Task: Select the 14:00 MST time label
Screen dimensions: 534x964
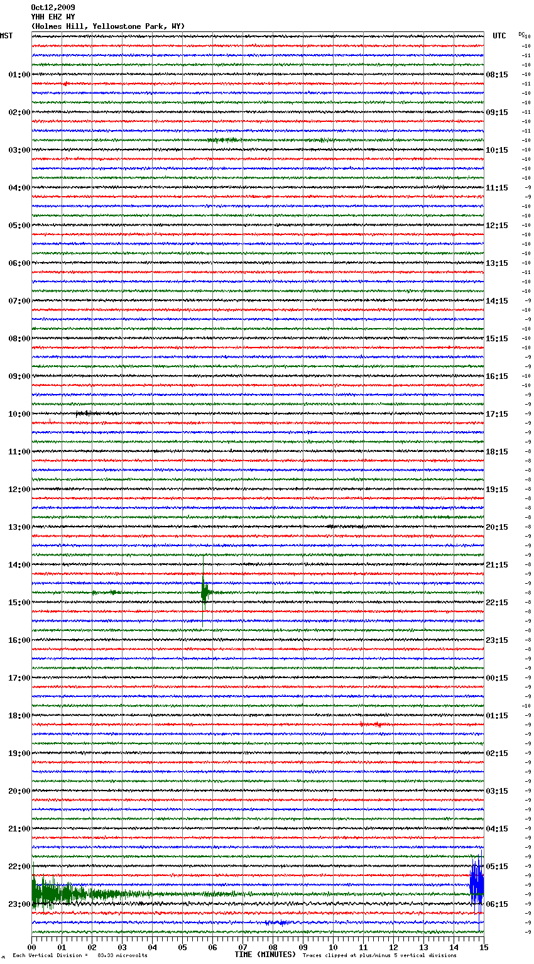Action: click(19, 565)
